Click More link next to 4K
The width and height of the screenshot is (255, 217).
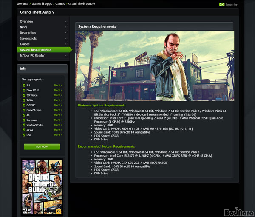pyautogui.click(x=58, y=115)
